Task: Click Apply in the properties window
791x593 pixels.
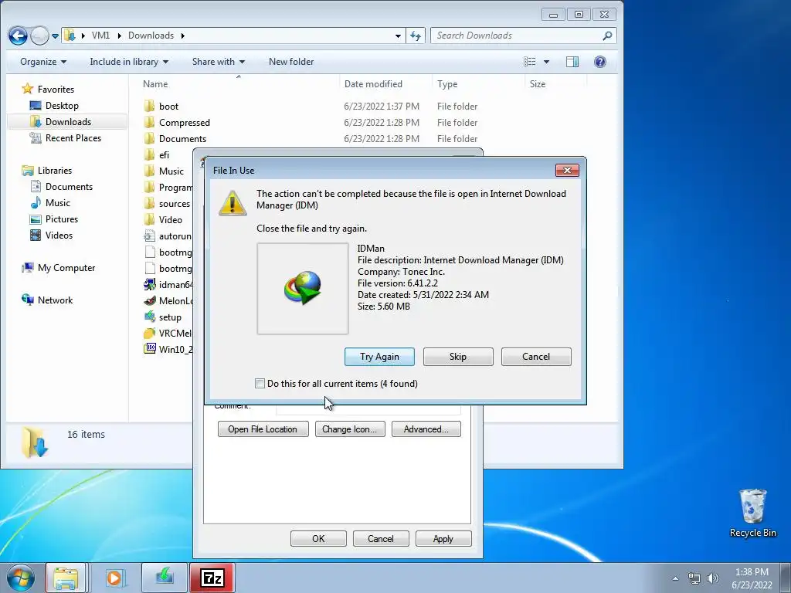Action: [x=443, y=538]
